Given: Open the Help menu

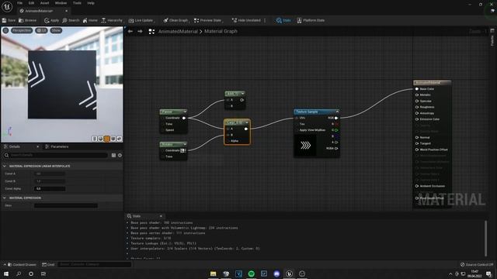Looking at the screenshot, I should point(91,3).
